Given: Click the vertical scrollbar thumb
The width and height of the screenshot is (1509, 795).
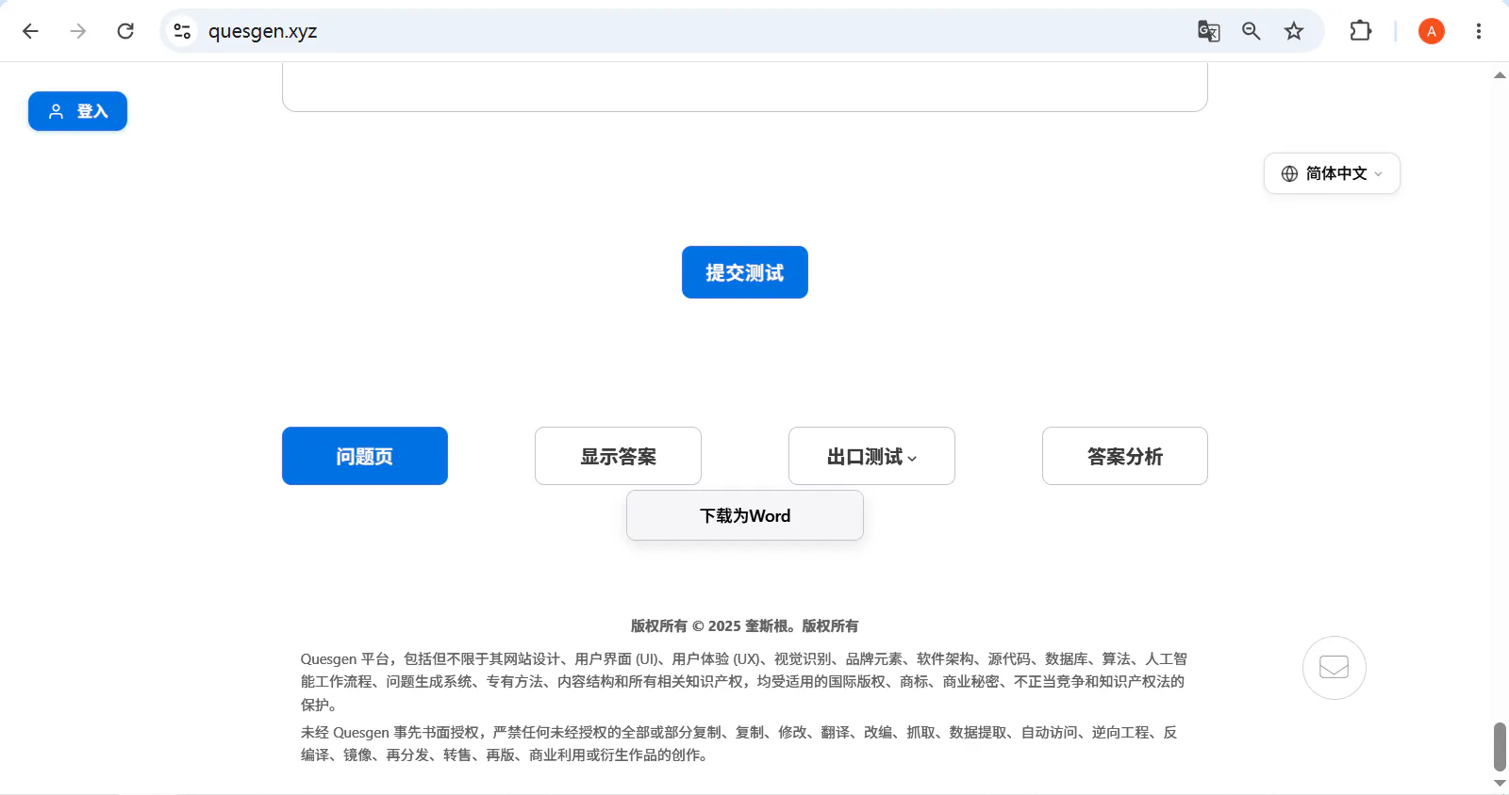Looking at the screenshot, I should pyautogui.click(x=1500, y=747).
